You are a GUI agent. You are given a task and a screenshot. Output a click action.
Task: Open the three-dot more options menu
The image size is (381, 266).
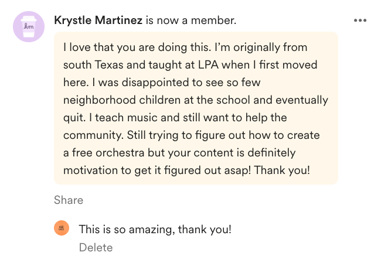coord(360,21)
